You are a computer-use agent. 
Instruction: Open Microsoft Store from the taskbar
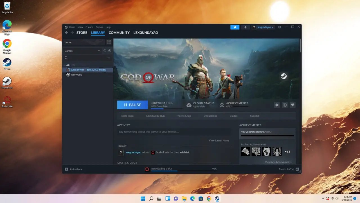[x=201, y=198]
